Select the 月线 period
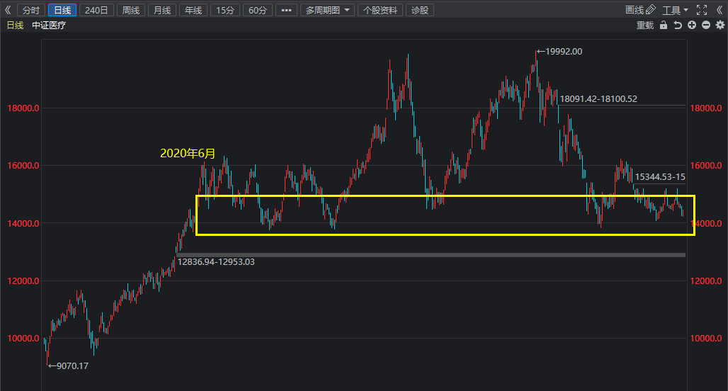Viewport: 728px width, 391px height. [162, 10]
